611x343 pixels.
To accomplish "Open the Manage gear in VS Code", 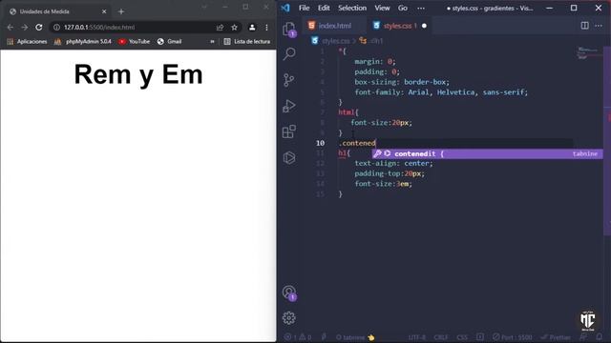I will coord(289,318).
